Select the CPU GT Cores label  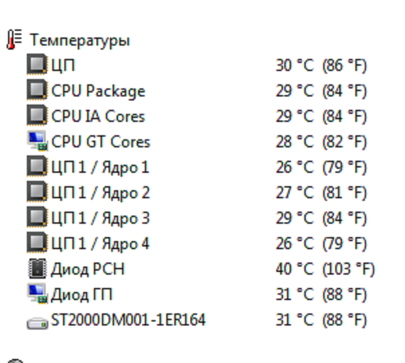pos(101,142)
